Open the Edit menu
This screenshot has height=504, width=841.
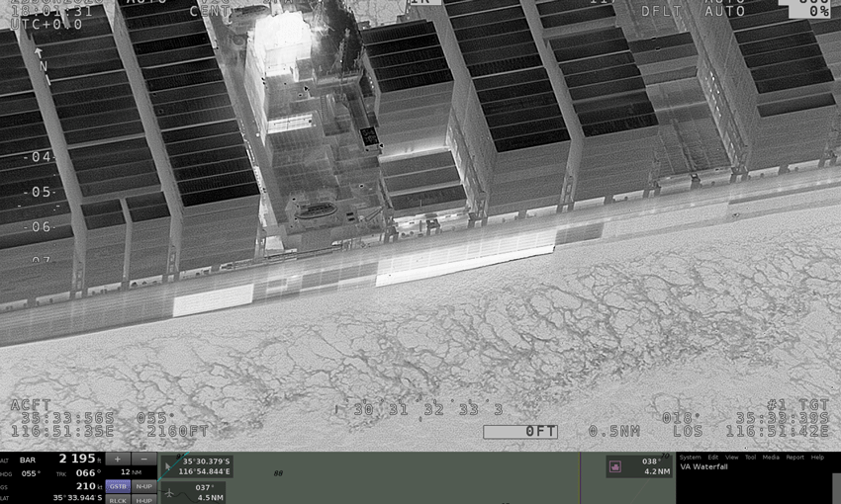(712, 458)
